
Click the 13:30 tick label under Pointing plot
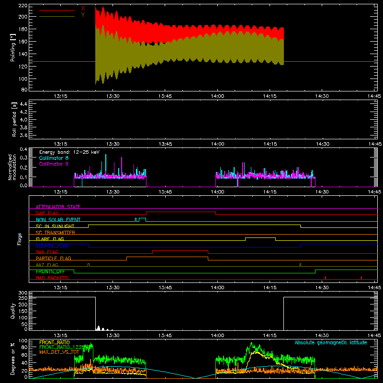point(113,96)
